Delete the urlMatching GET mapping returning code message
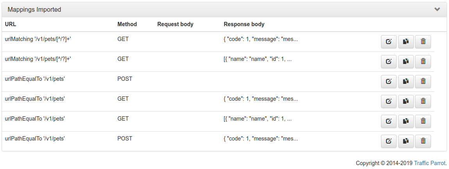 pos(423,41)
